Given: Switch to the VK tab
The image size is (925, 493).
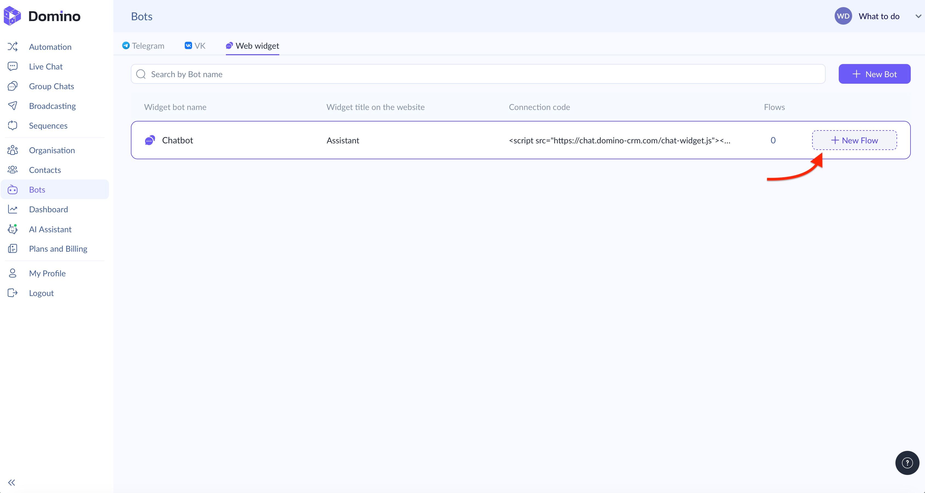Looking at the screenshot, I should pos(195,46).
